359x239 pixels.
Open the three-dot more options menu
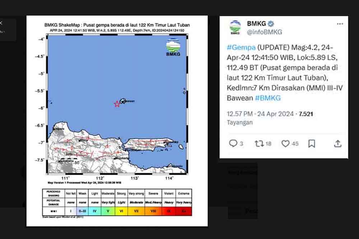tap(340, 24)
